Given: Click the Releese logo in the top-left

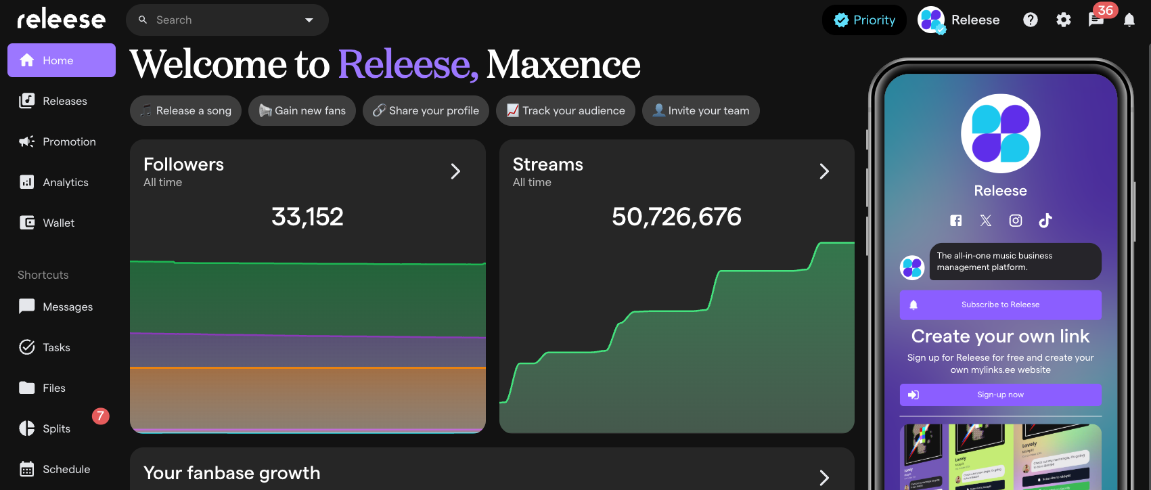Looking at the screenshot, I should coord(62,20).
